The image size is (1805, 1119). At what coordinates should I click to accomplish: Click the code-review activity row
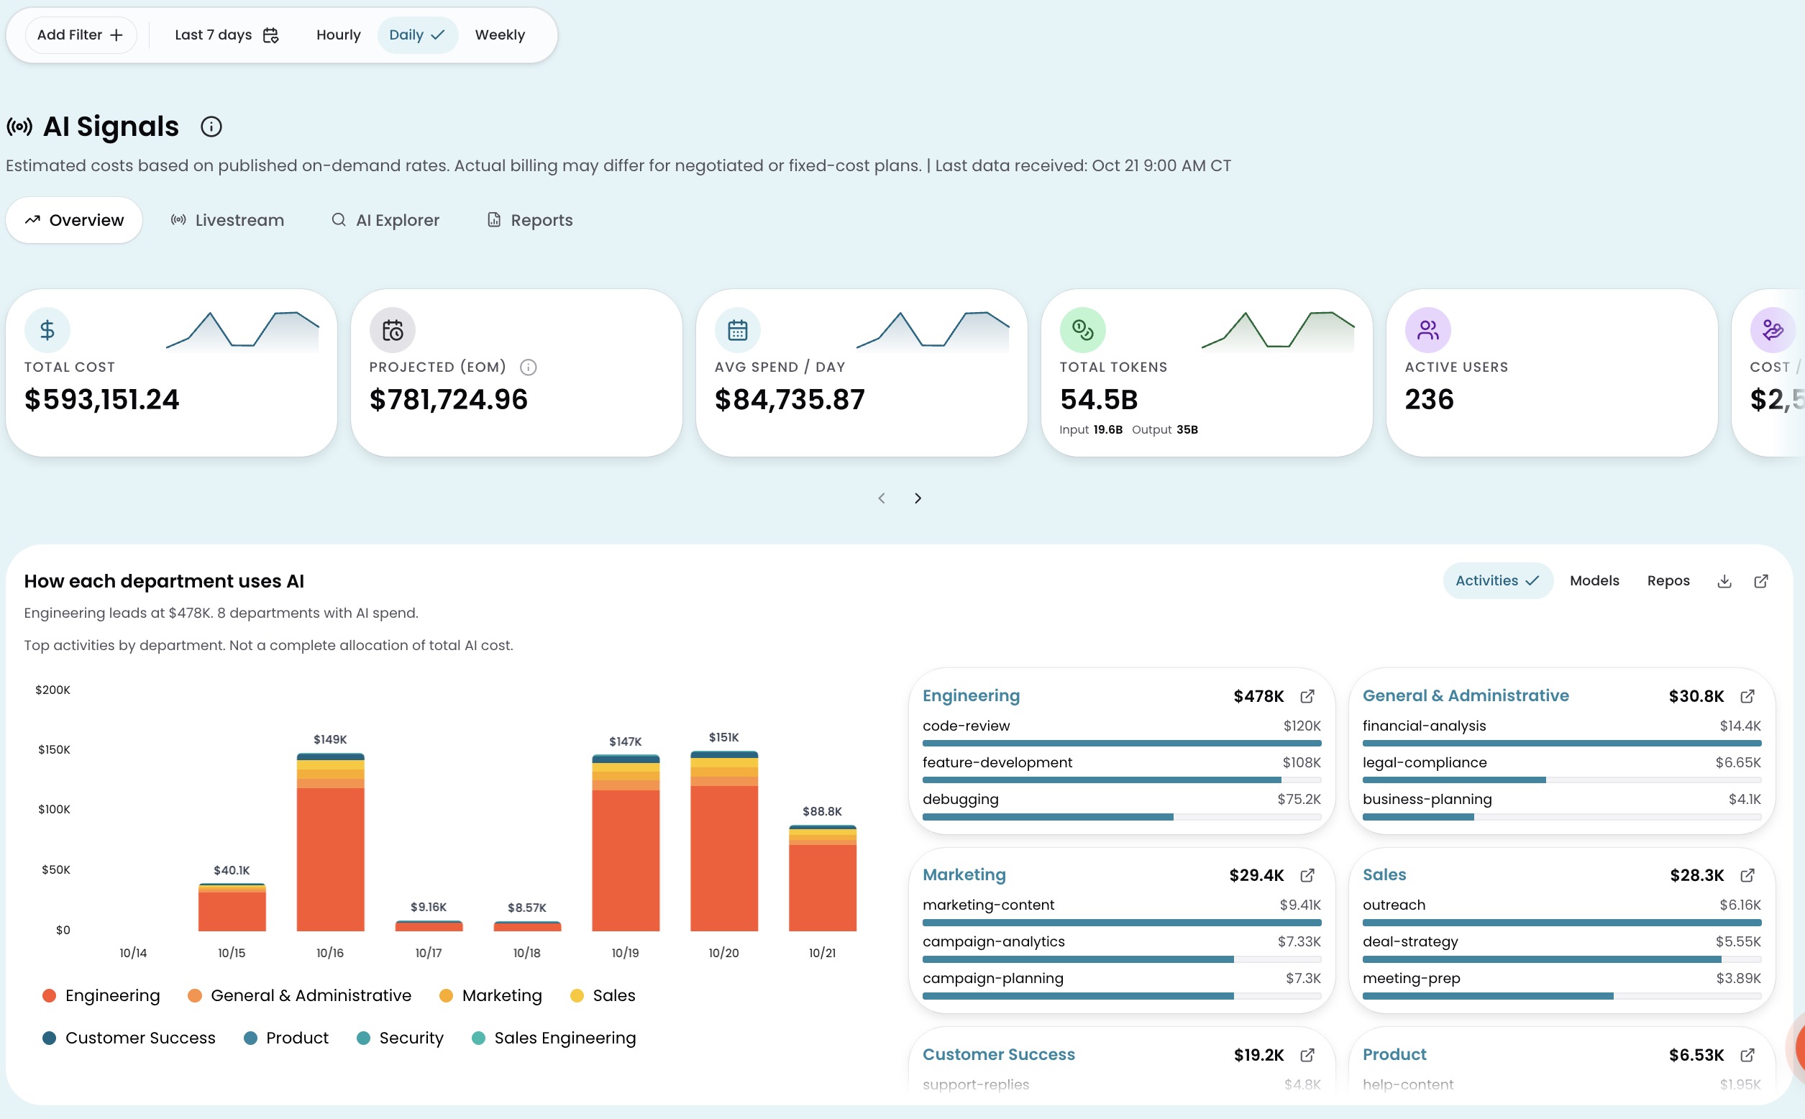1121,733
